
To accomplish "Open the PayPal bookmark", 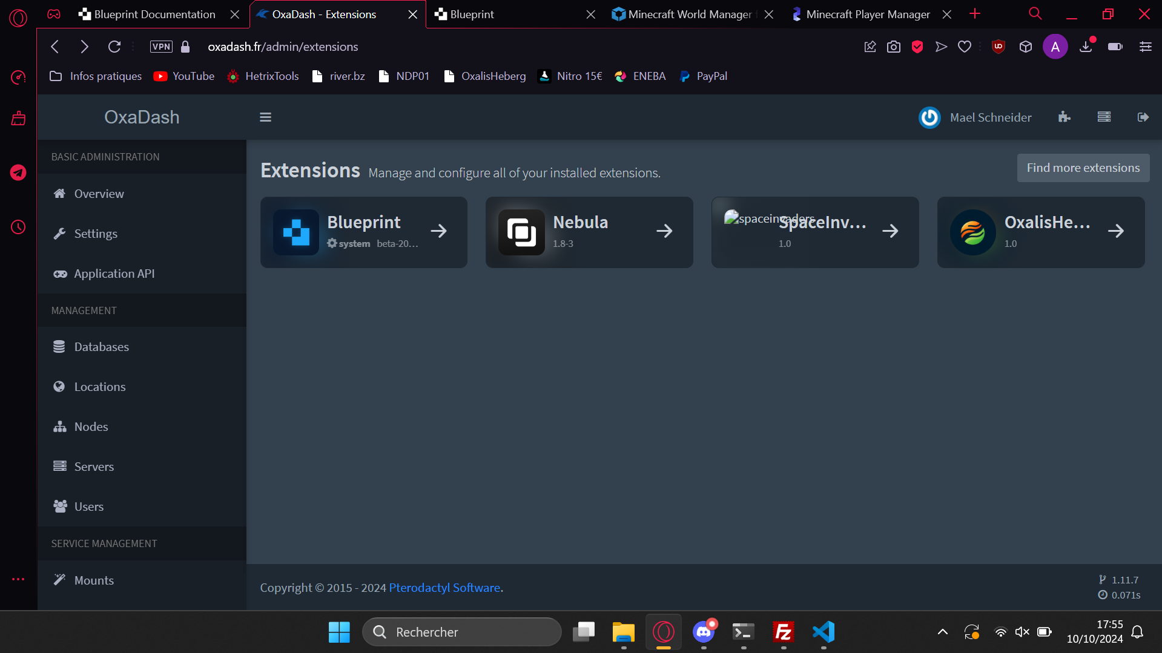I will [x=703, y=76].
